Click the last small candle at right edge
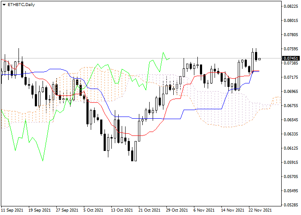The height and width of the screenshot is (215, 301). (259, 59)
